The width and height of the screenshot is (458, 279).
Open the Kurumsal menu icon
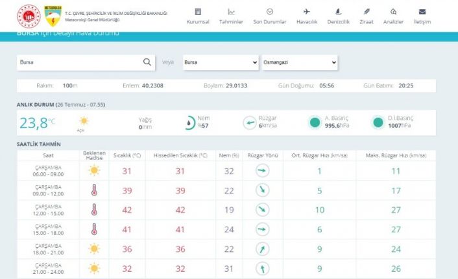198,12
